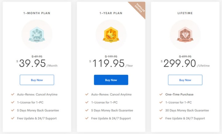
Task: Select the 1-Year Plan heading
Action: coord(111,13)
